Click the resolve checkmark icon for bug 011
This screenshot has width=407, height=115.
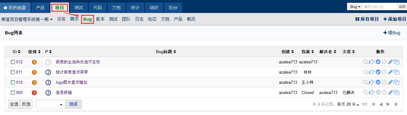coord(378,72)
